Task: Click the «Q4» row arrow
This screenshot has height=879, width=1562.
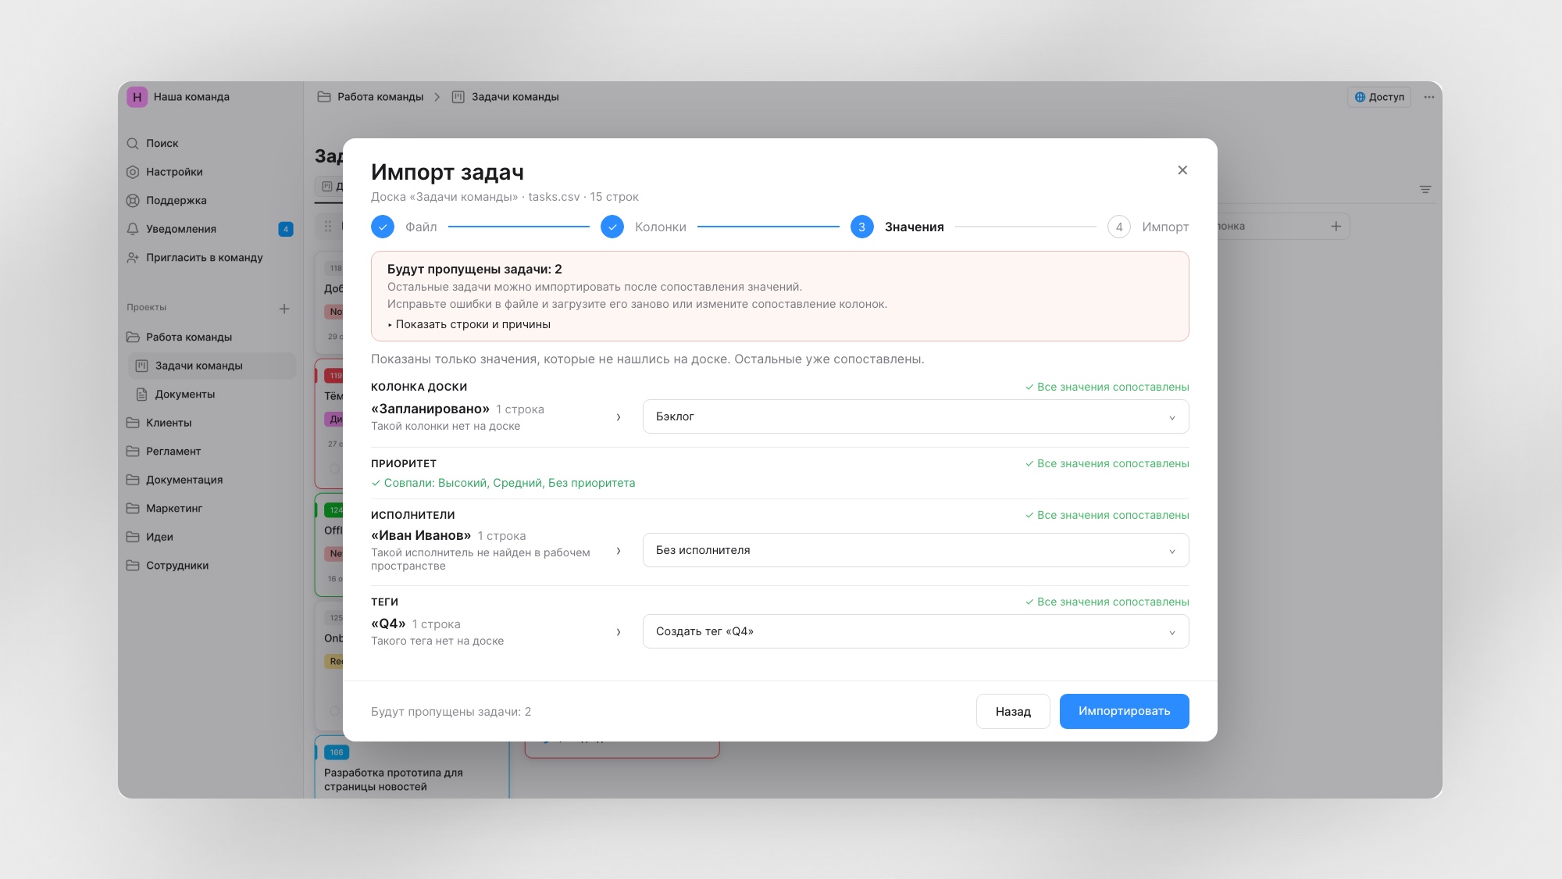Action: pos(619,632)
